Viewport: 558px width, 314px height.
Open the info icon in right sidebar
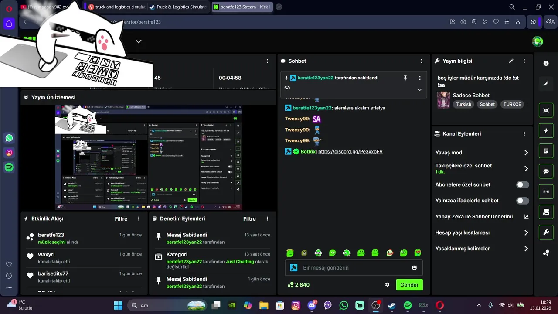point(546,63)
